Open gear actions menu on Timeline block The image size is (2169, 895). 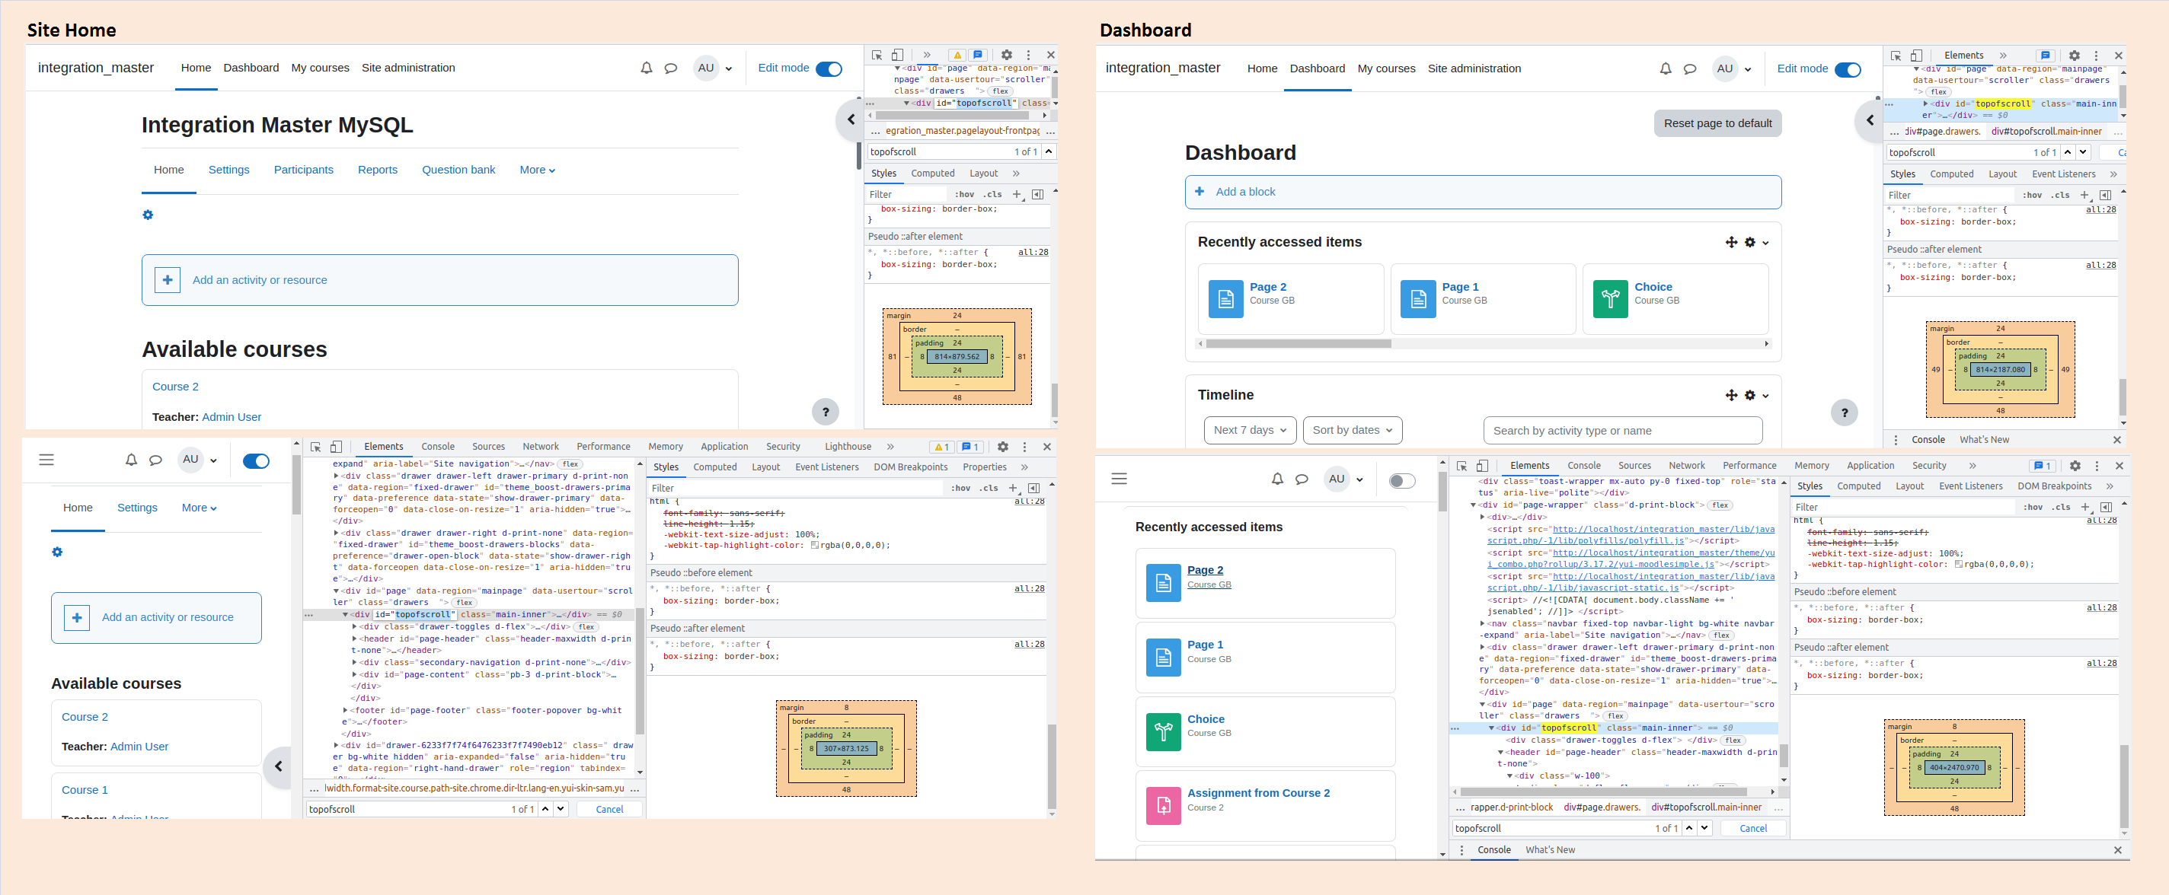[x=1749, y=395]
